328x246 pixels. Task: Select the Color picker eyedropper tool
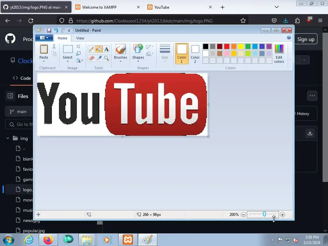tap(99, 58)
